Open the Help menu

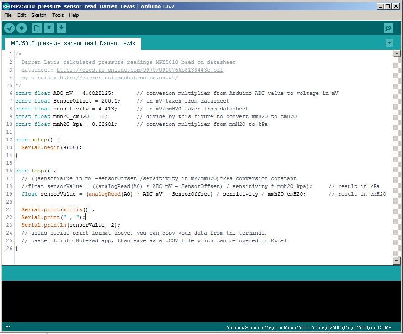click(74, 15)
